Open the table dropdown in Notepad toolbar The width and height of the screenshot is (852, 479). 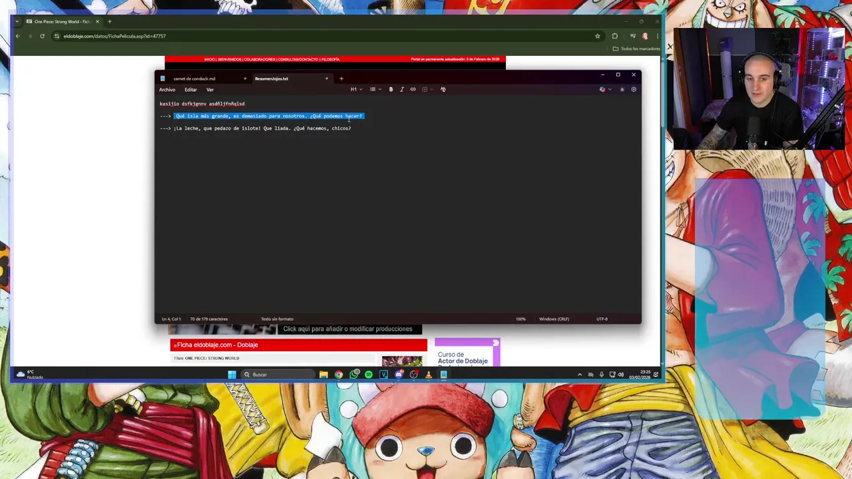tap(427, 89)
